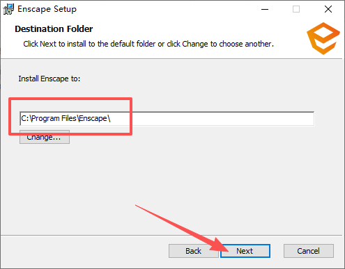Click the orange Enscape logo
Screen dimensions: 345x269
click(323, 38)
